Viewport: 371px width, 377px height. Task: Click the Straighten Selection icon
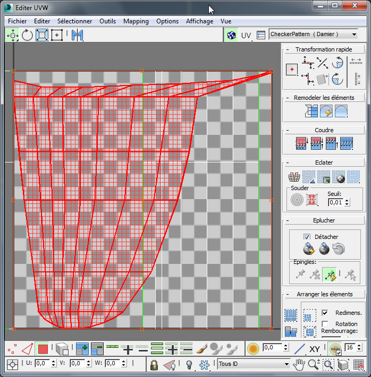click(x=311, y=111)
